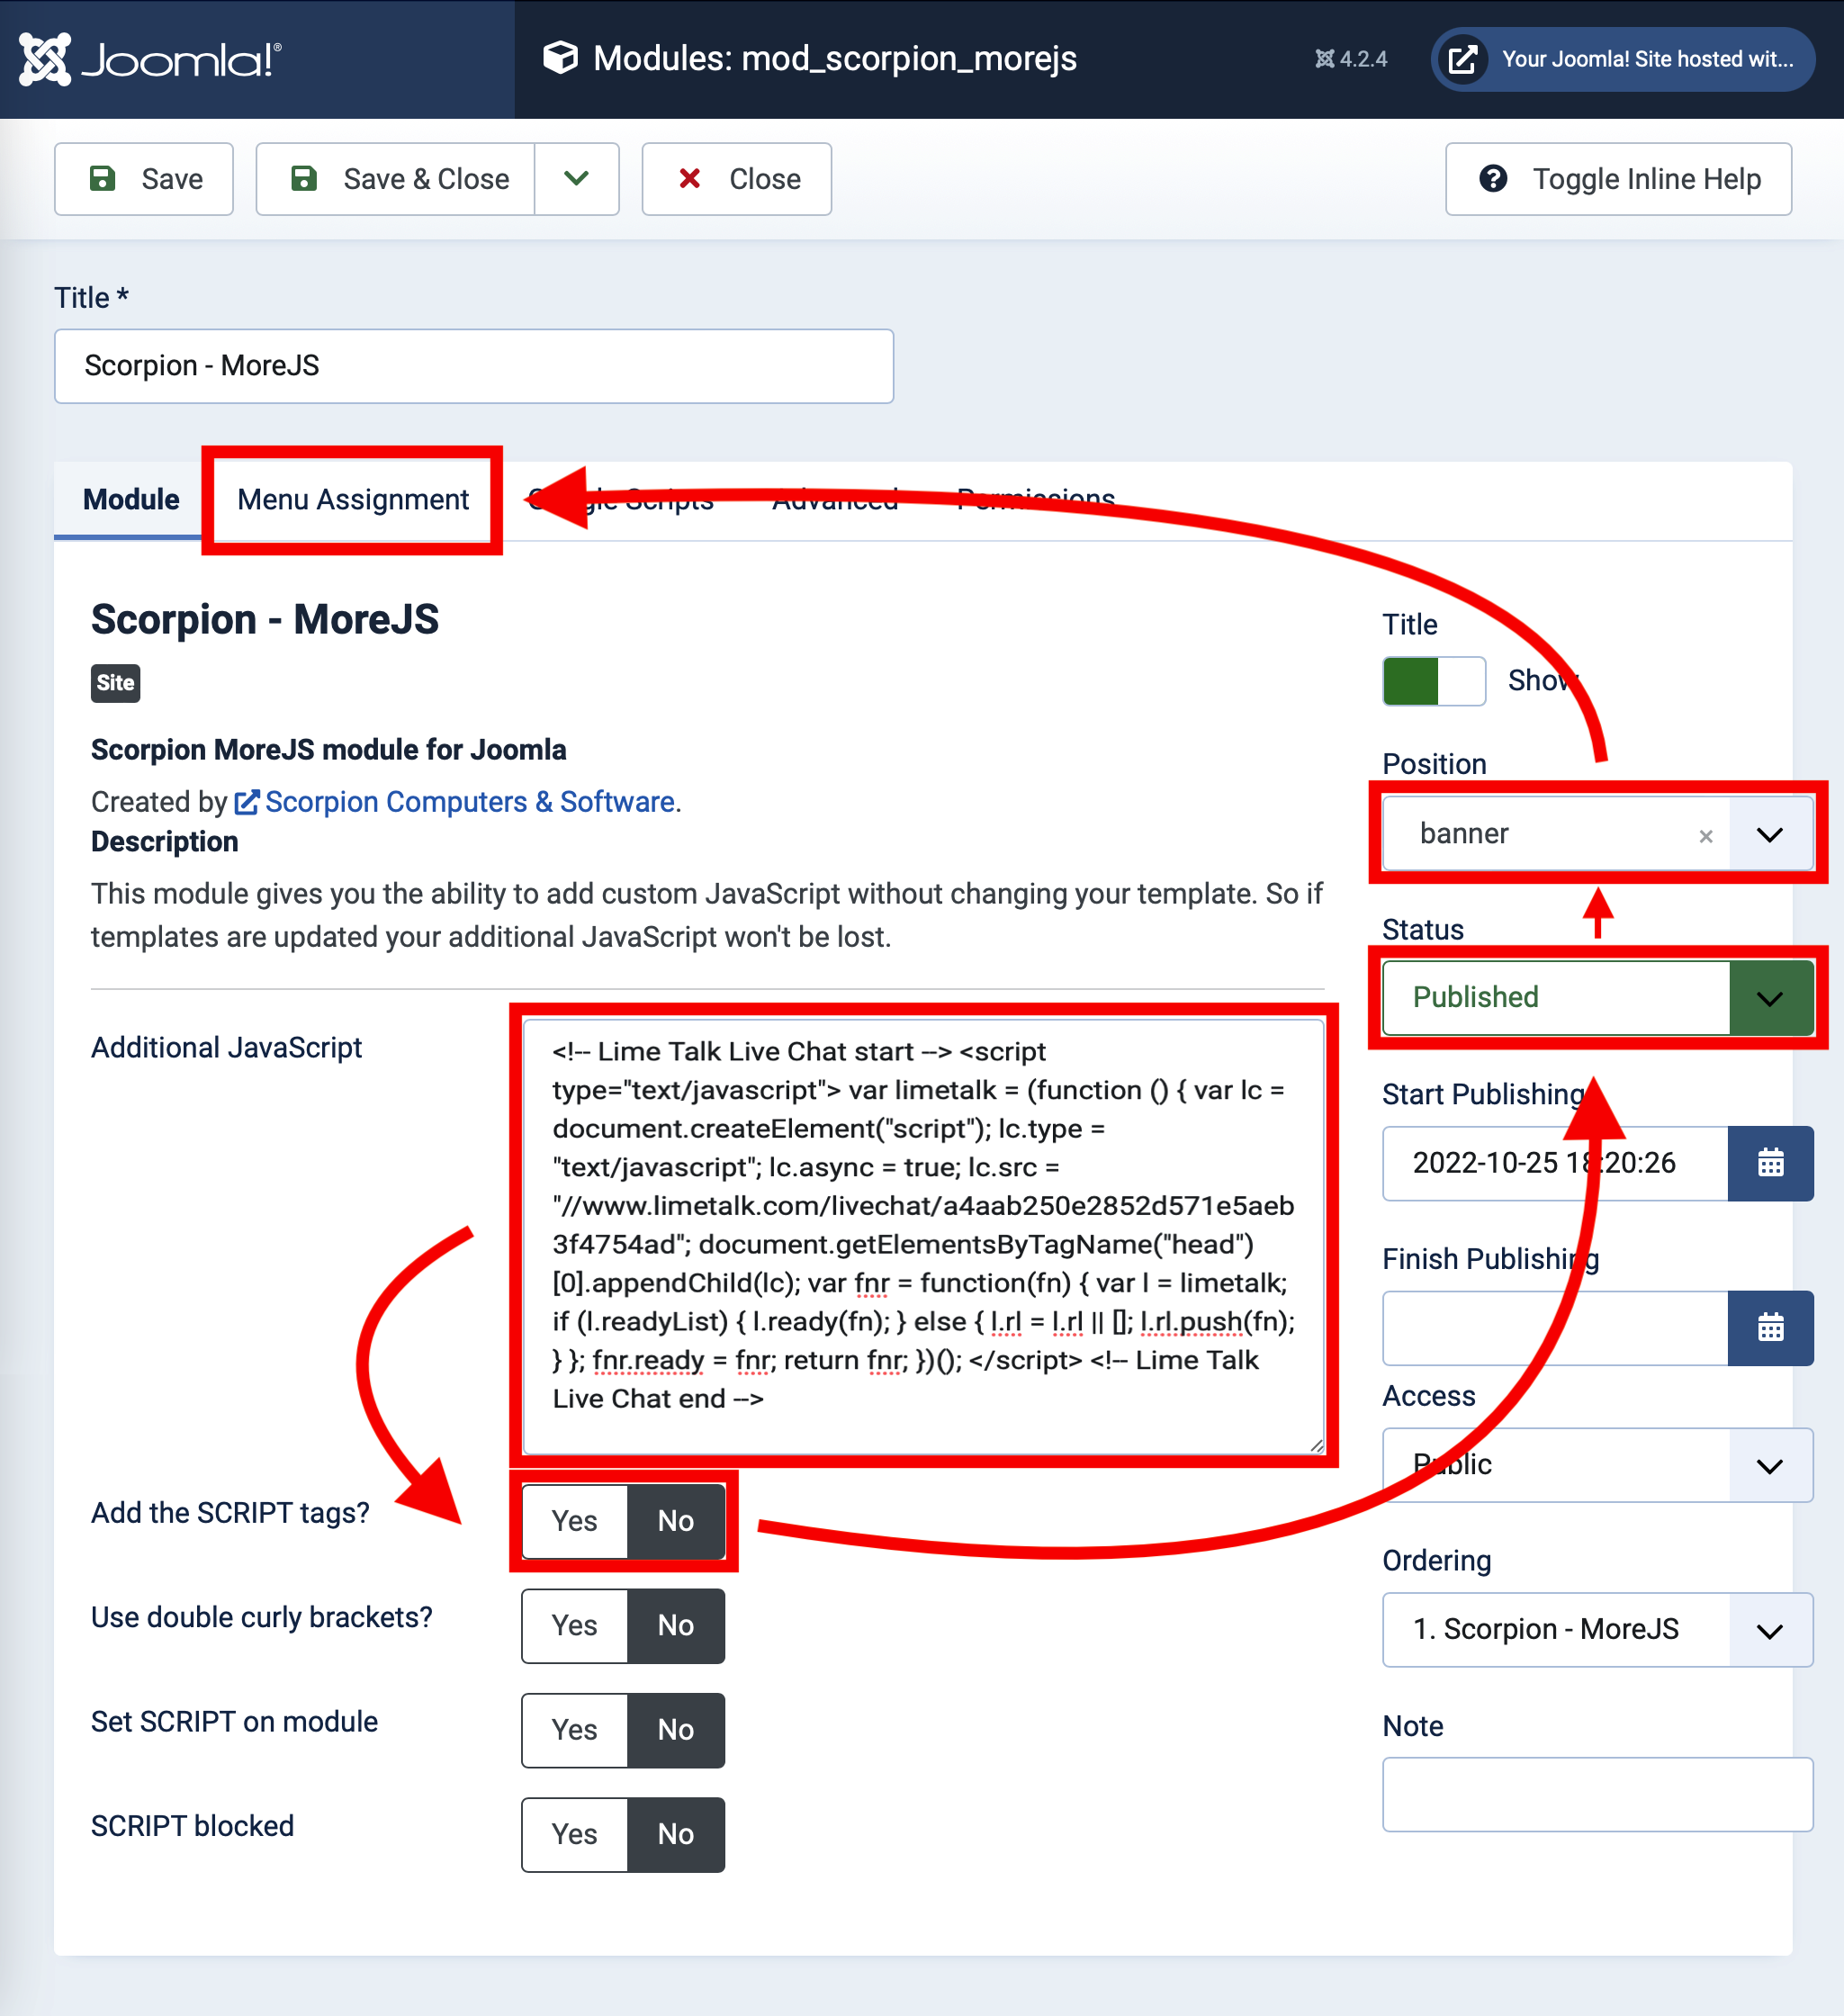Screen dimensions: 1844x2016
Task: Open the Menu Assignment tab
Action: (353, 499)
